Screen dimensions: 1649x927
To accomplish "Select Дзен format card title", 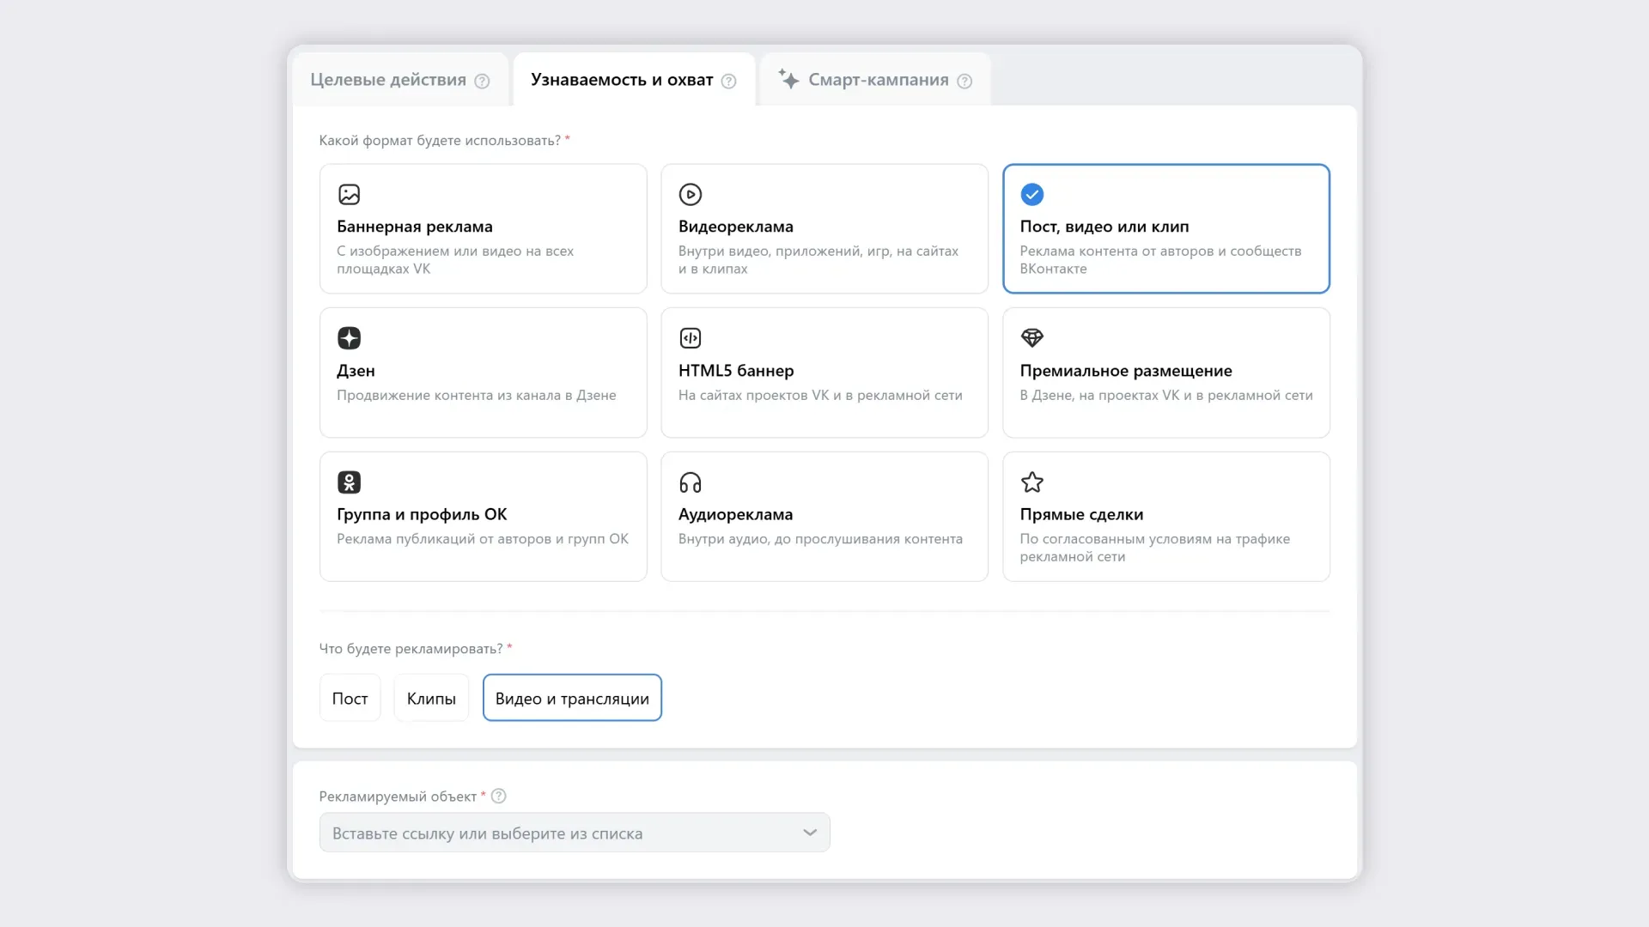I will 356,371.
